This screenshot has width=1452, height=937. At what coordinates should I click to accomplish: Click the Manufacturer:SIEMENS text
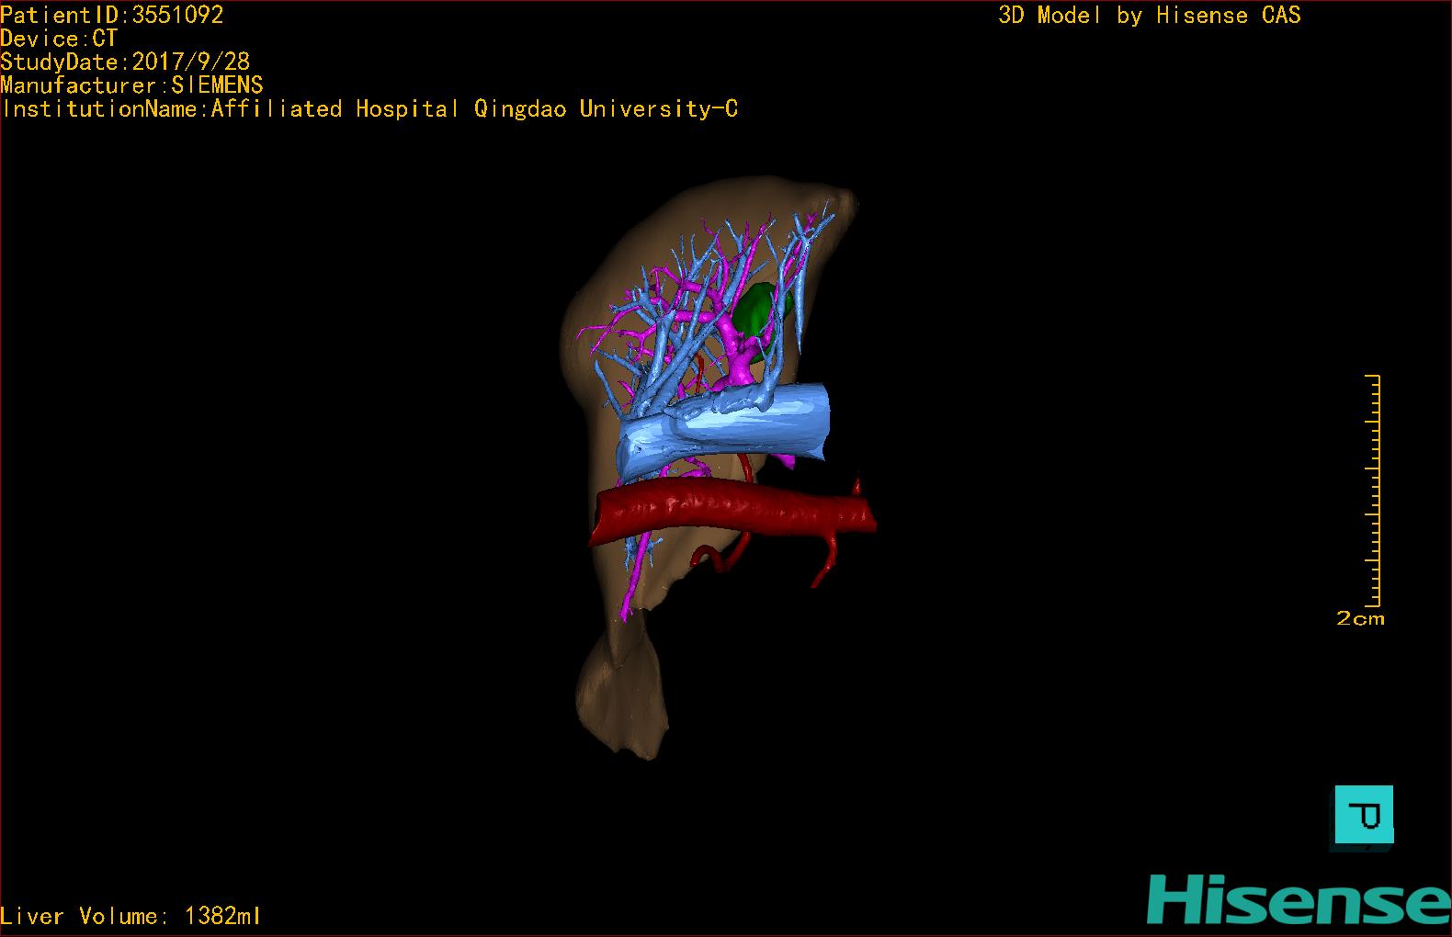click(x=132, y=85)
